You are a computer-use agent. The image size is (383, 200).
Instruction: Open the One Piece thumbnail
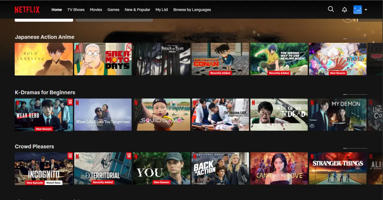point(338,59)
